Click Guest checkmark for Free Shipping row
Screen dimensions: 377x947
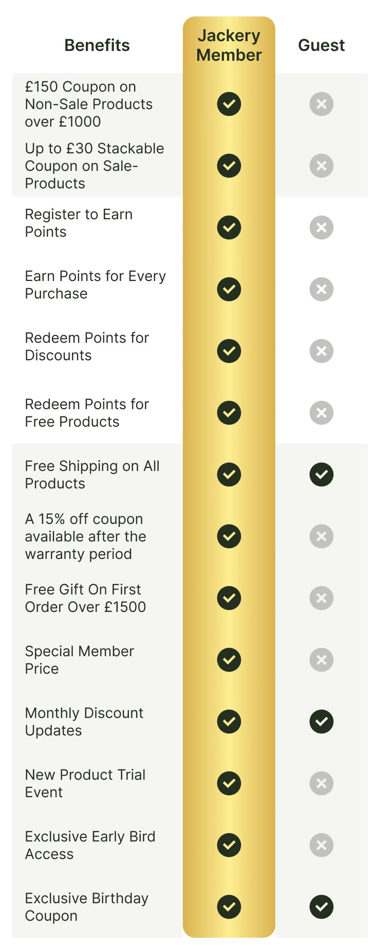pyautogui.click(x=322, y=475)
